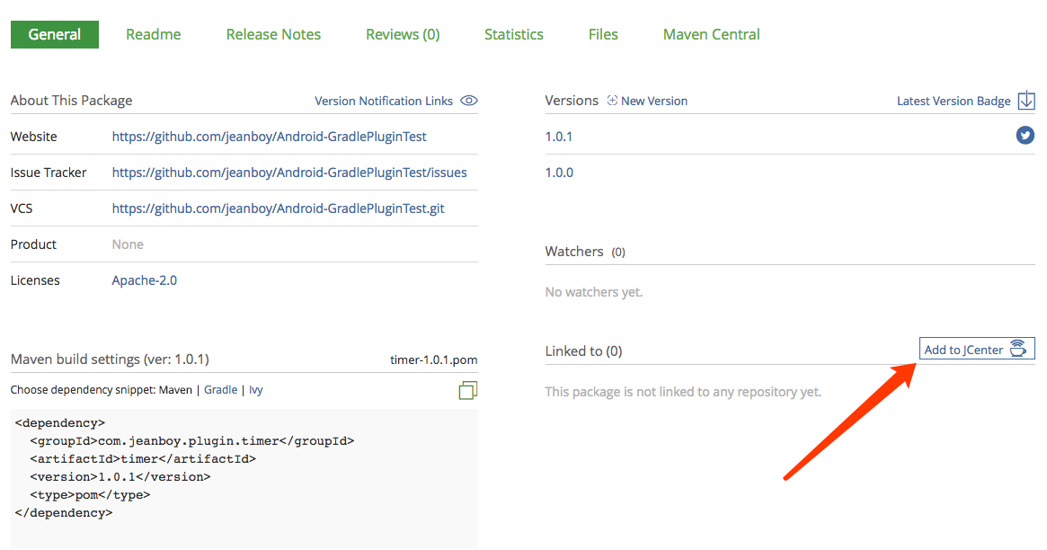Click the Twitter share icon for 1.0.1
This screenshot has width=1047, height=550.
1025,136
